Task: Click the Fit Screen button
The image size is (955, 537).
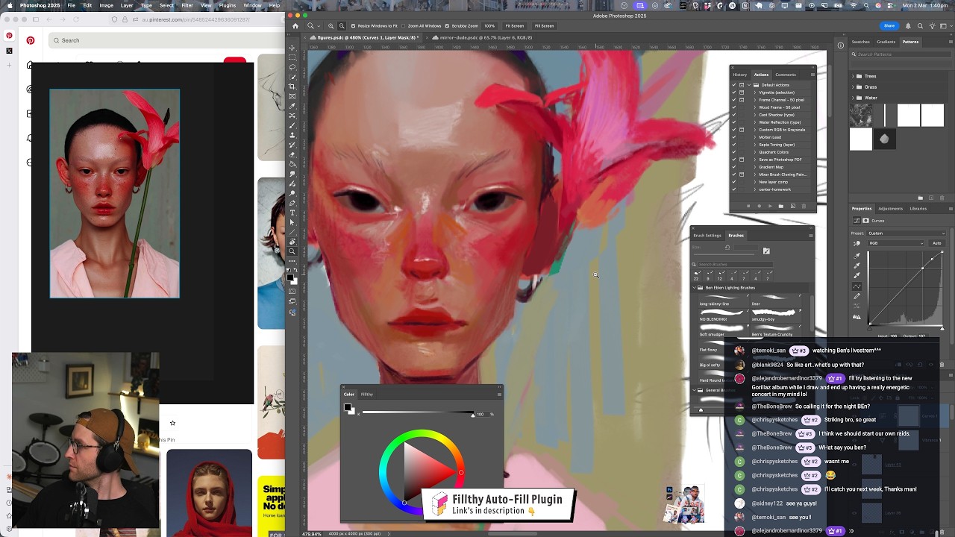Action: (514, 26)
